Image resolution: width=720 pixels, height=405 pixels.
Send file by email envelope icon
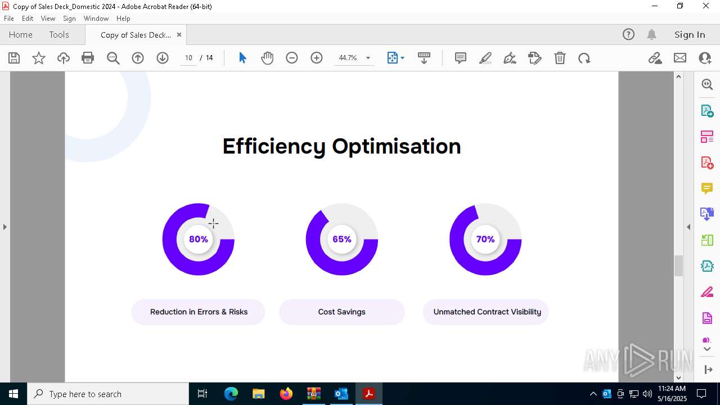(680, 58)
